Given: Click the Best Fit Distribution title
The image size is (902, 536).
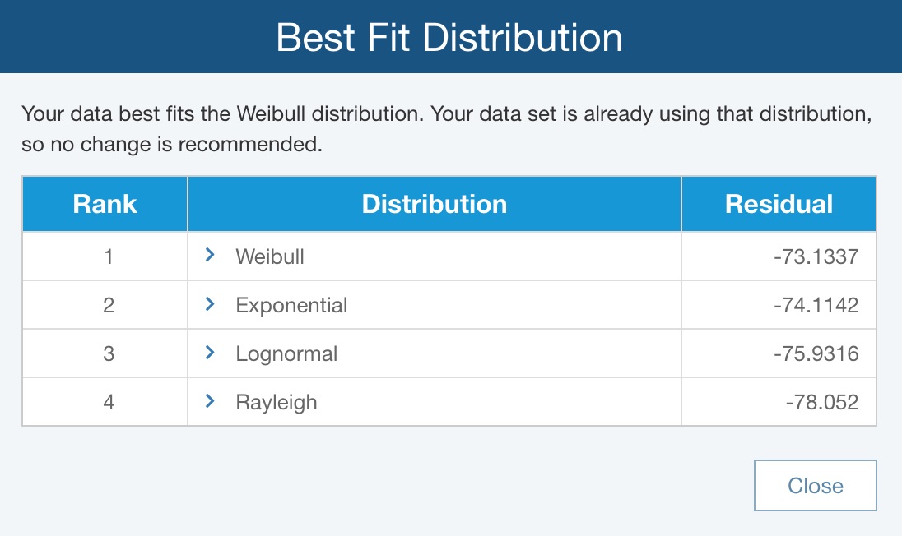Looking at the screenshot, I should pyautogui.click(x=449, y=38).
